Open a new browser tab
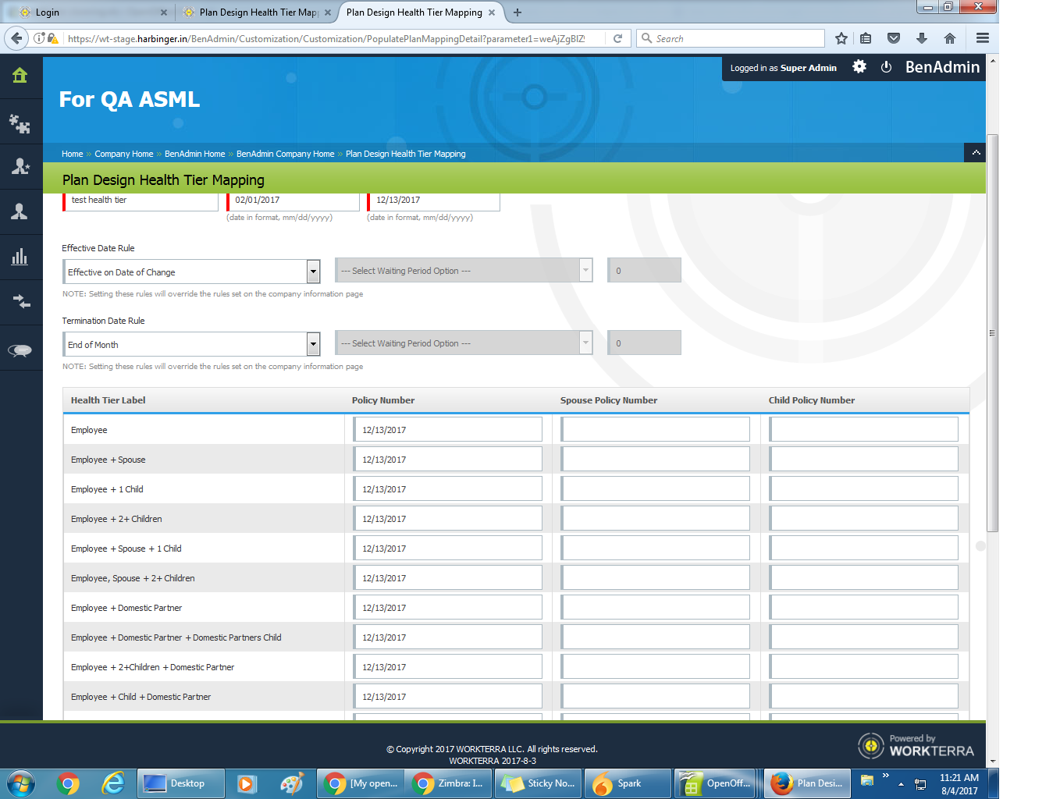 tap(518, 12)
